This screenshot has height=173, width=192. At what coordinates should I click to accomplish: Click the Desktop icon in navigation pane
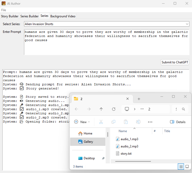[x=80, y=158]
